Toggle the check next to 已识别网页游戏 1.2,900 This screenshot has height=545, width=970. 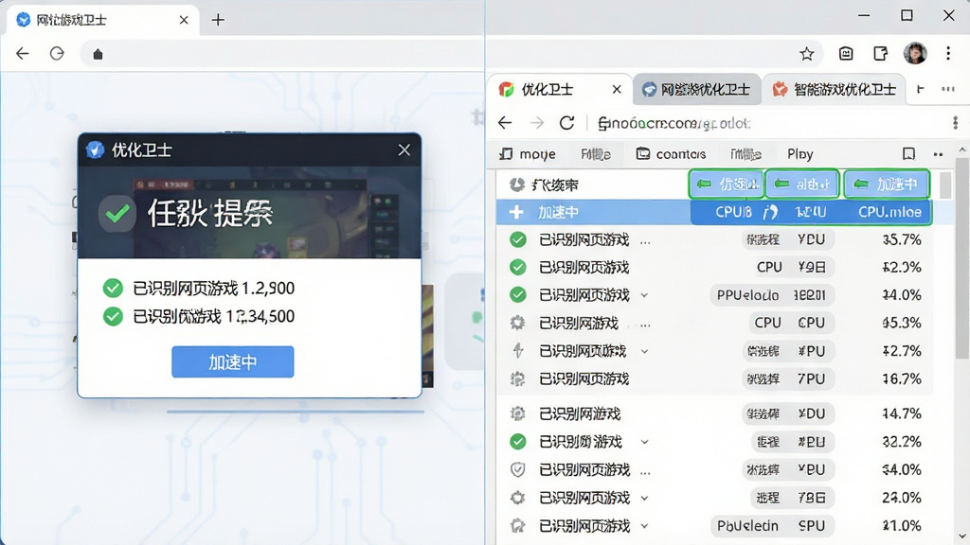click(x=113, y=288)
